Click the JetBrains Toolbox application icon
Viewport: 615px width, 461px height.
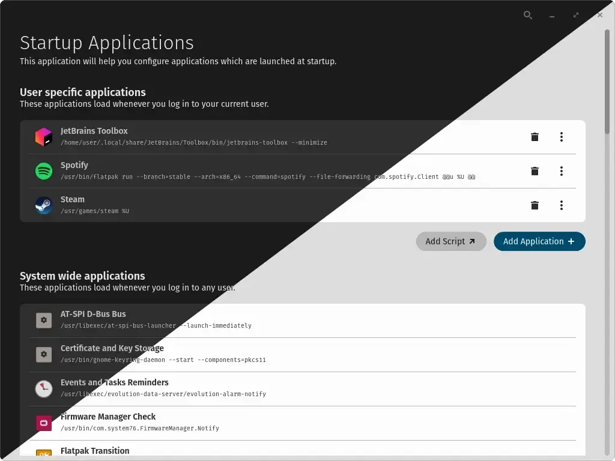click(x=43, y=137)
